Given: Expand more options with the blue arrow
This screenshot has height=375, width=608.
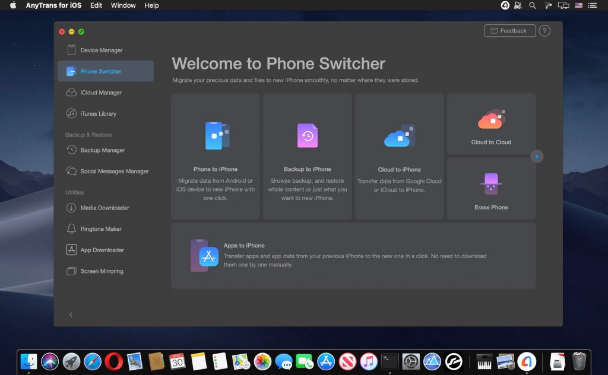Looking at the screenshot, I should [x=537, y=156].
